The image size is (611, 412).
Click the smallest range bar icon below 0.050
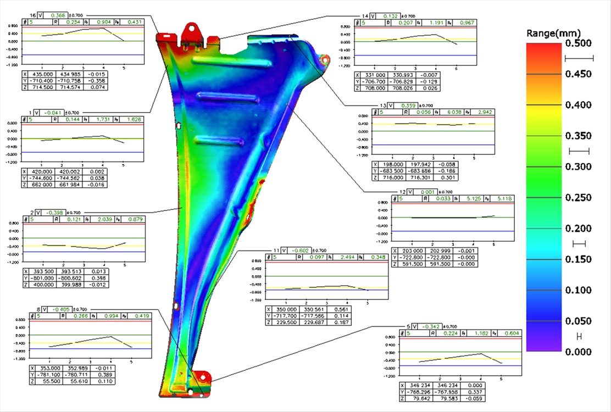579,336
